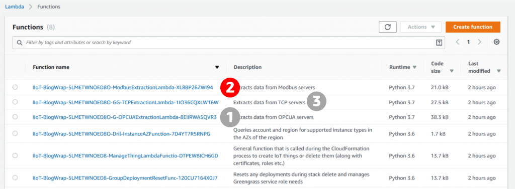Click the Create function button
The width and height of the screenshot is (515, 189).
pos(473,27)
